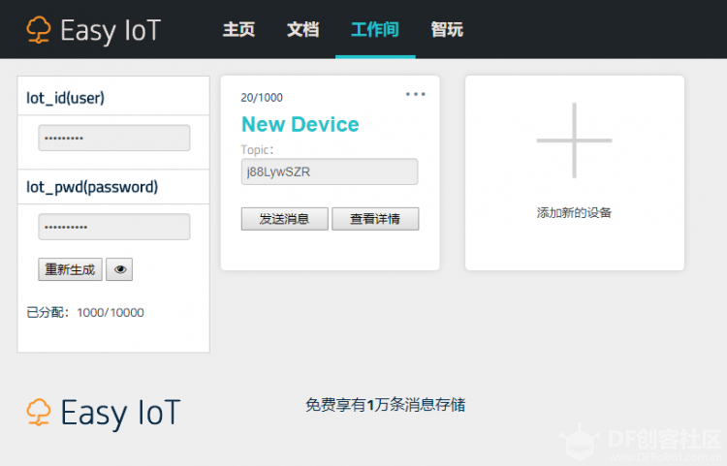Click the 查看详情 button
Screen dimensions: 727x466
[x=375, y=219]
